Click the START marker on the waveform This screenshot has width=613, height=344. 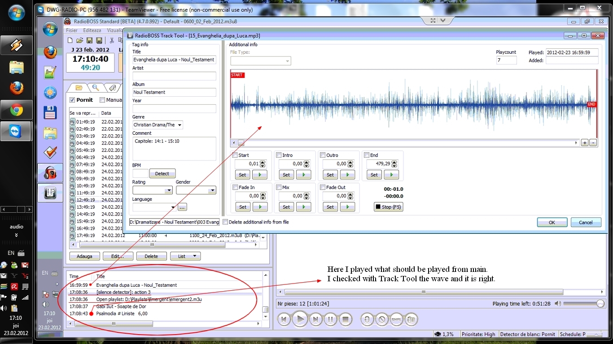pyautogui.click(x=237, y=75)
